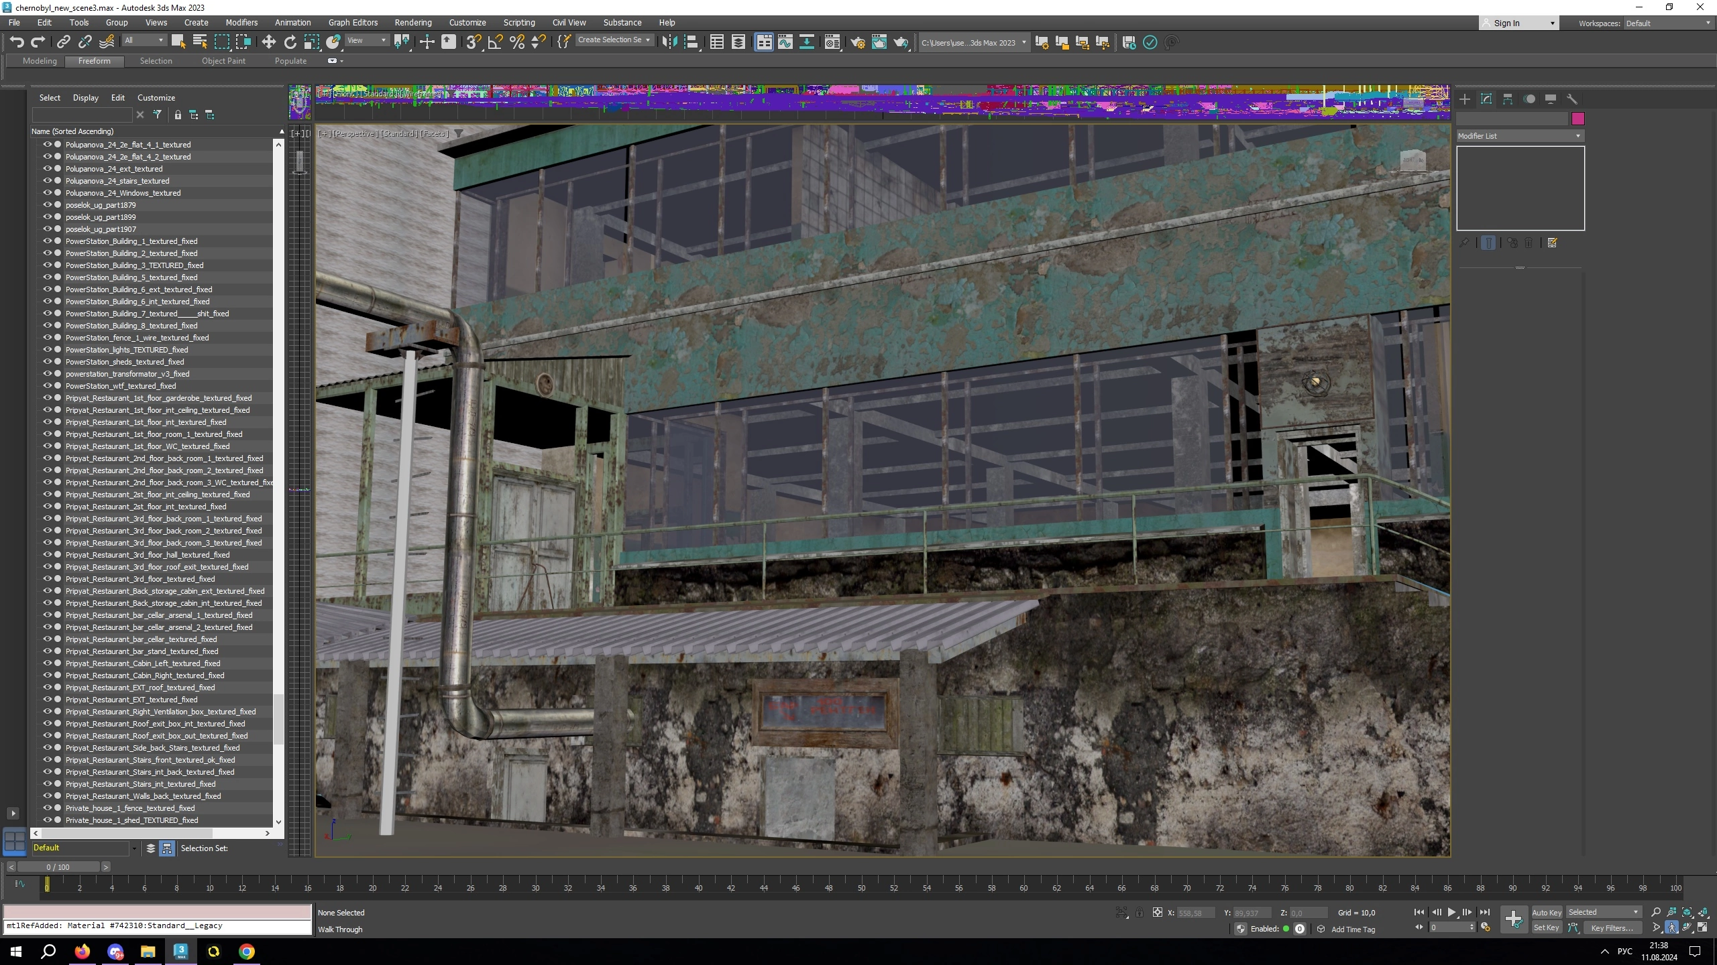Click the Select and Rotate tool

point(290,42)
